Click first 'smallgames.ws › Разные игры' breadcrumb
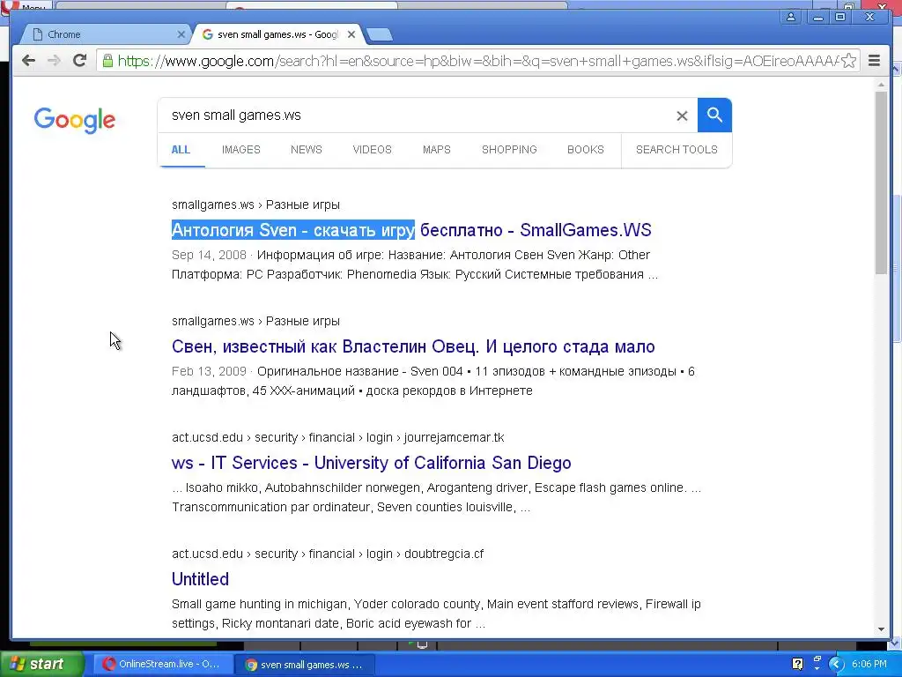Screen dimensions: 902x677 click(255, 205)
